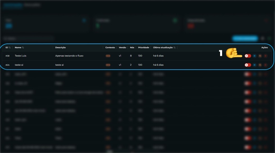
Task: Sort table by ID column
Action: coord(8,47)
